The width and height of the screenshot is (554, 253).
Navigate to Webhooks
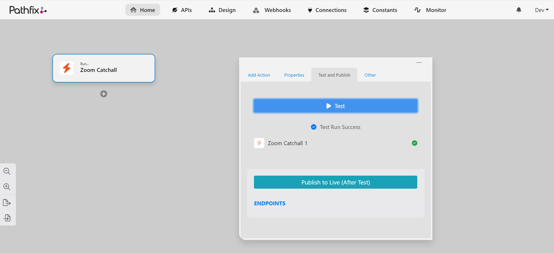tap(272, 10)
